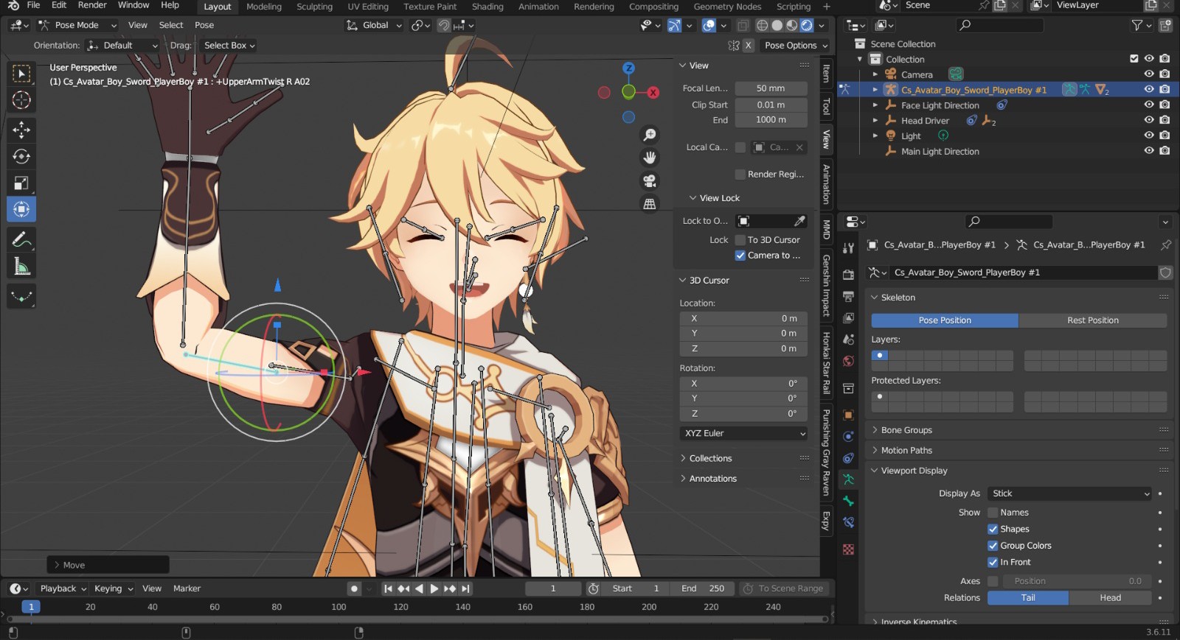The width and height of the screenshot is (1180, 640).
Task: Open the Pose Options popover
Action: [796, 46]
